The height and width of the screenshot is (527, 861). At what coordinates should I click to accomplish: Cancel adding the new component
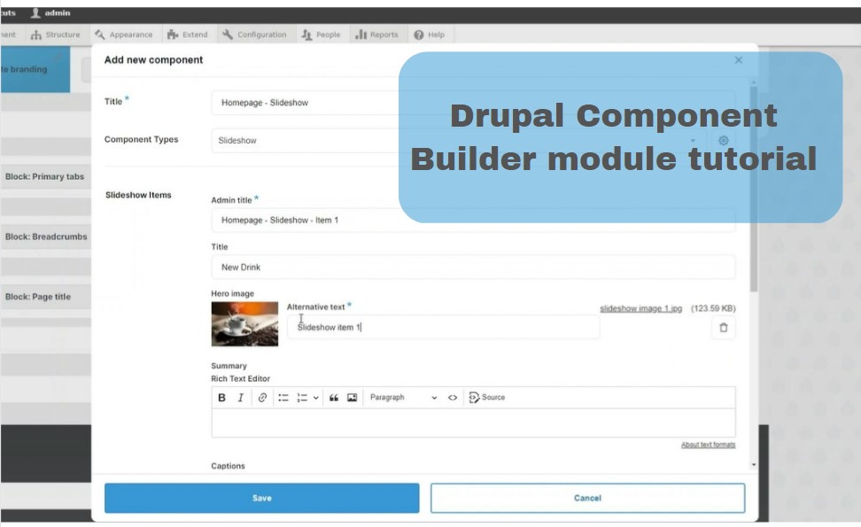click(x=587, y=498)
